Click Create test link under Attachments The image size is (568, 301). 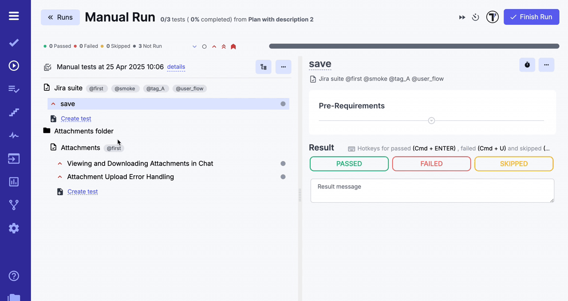83,192
